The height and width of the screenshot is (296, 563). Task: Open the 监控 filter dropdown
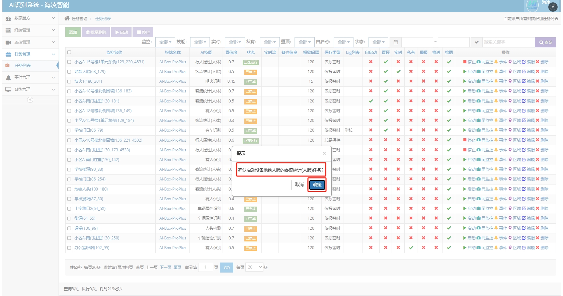click(x=165, y=42)
